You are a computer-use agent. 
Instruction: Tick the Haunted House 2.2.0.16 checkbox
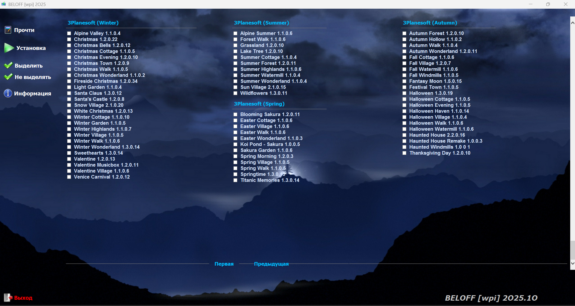point(405,135)
